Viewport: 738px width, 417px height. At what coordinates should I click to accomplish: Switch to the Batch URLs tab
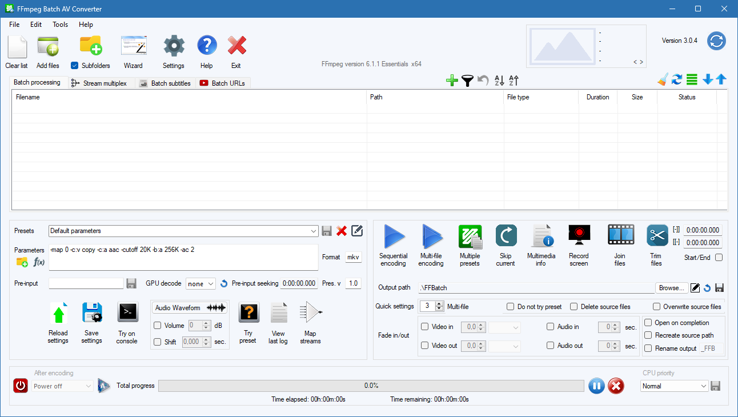coord(223,83)
